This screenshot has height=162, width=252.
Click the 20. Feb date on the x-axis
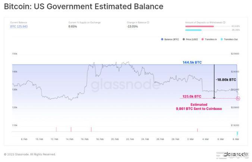[115, 139]
